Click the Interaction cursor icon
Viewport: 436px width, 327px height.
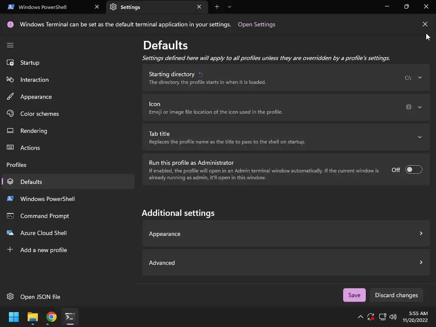coord(10,80)
